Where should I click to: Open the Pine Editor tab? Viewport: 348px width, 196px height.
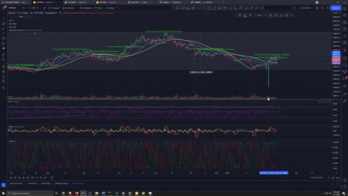click(46, 183)
